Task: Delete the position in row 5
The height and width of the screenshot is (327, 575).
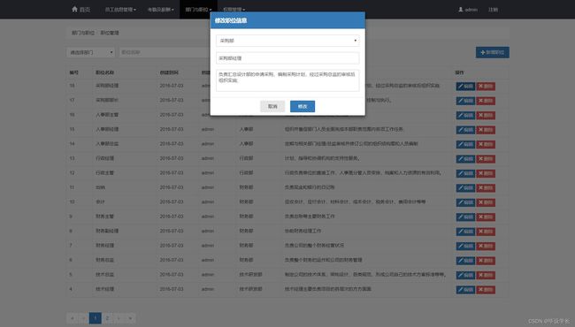Action: (x=486, y=275)
